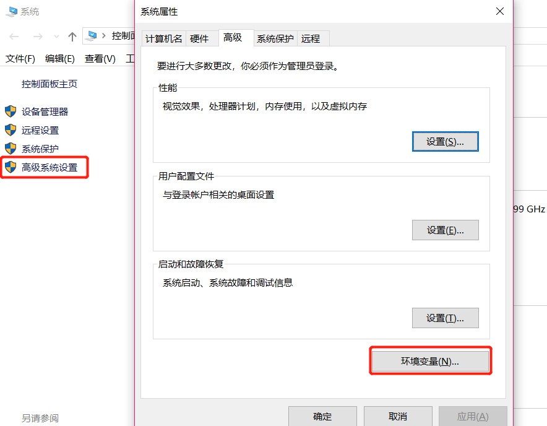Open 性能 settings via 设置(S) button
This screenshot has height=426, width=547.
pos(445,141)
